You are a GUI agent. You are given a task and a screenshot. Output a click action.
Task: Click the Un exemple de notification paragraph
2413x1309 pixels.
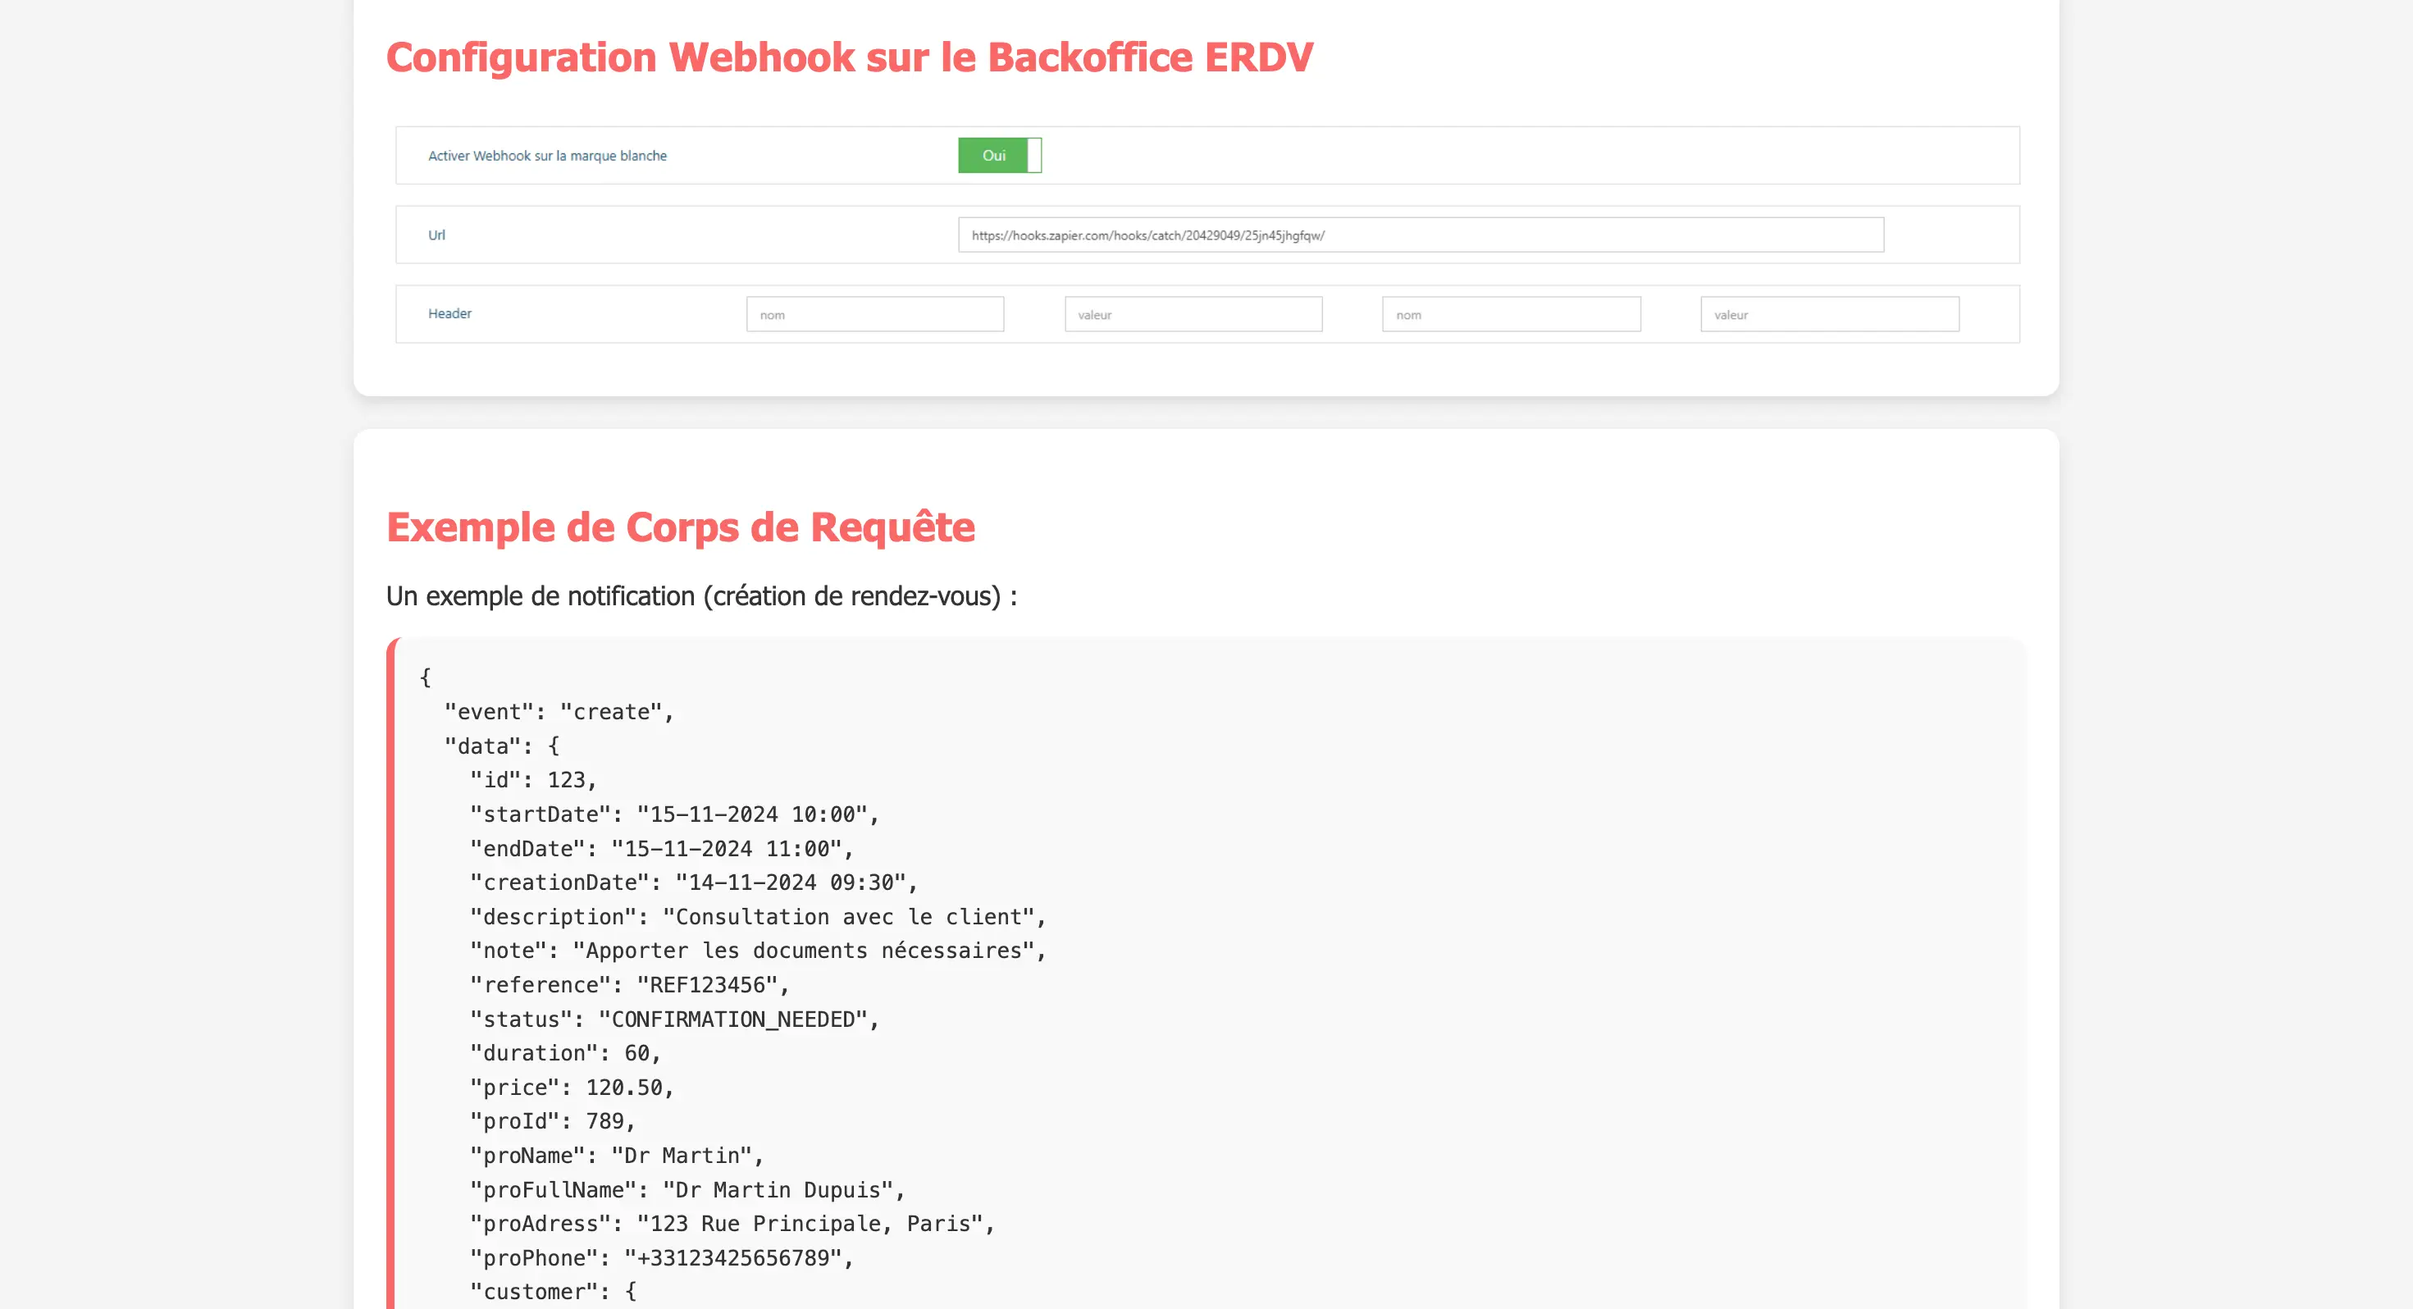(700, 597)
